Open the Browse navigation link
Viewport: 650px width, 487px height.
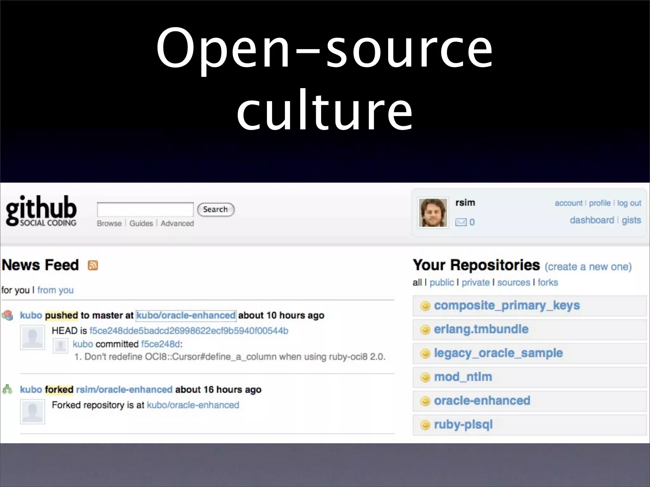click(109, 224)
